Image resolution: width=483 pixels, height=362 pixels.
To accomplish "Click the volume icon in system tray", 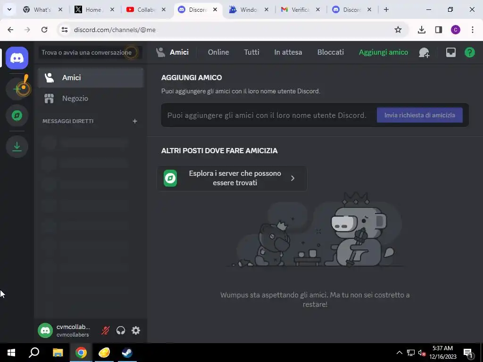I will tap(422, 353).
